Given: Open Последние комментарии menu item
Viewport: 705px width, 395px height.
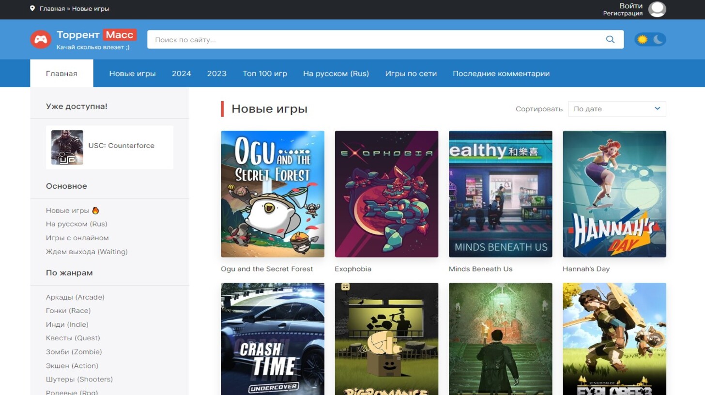Looking at the screenshot, I should point(501,74).
